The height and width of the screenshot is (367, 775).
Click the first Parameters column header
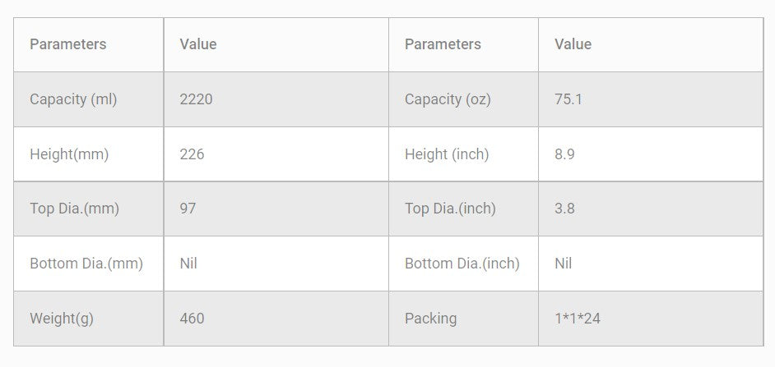click(x=67, y=44)
